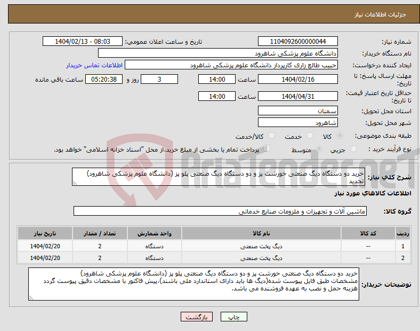Click the announcement date field 1404/02/13 - 08:03

[83, 42]
